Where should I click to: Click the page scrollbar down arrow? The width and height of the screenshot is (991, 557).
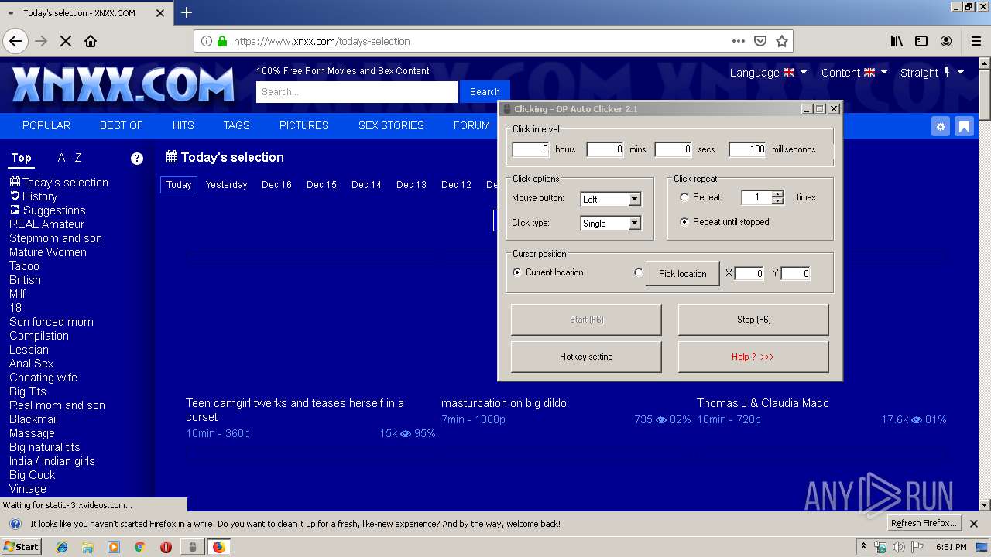pos(984,505)
